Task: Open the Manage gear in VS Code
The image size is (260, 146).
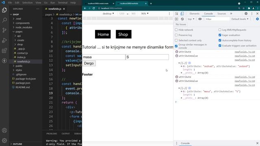Action: (4, 140)
